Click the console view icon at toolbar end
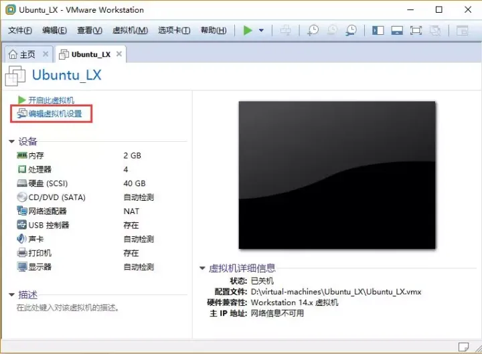 [462, 30]
